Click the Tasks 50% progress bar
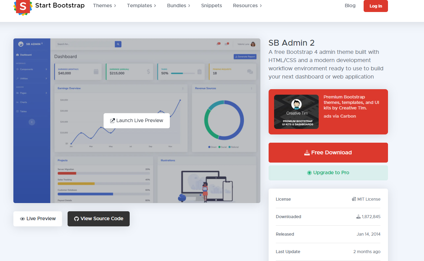The image size is (424, 261). 182,73
